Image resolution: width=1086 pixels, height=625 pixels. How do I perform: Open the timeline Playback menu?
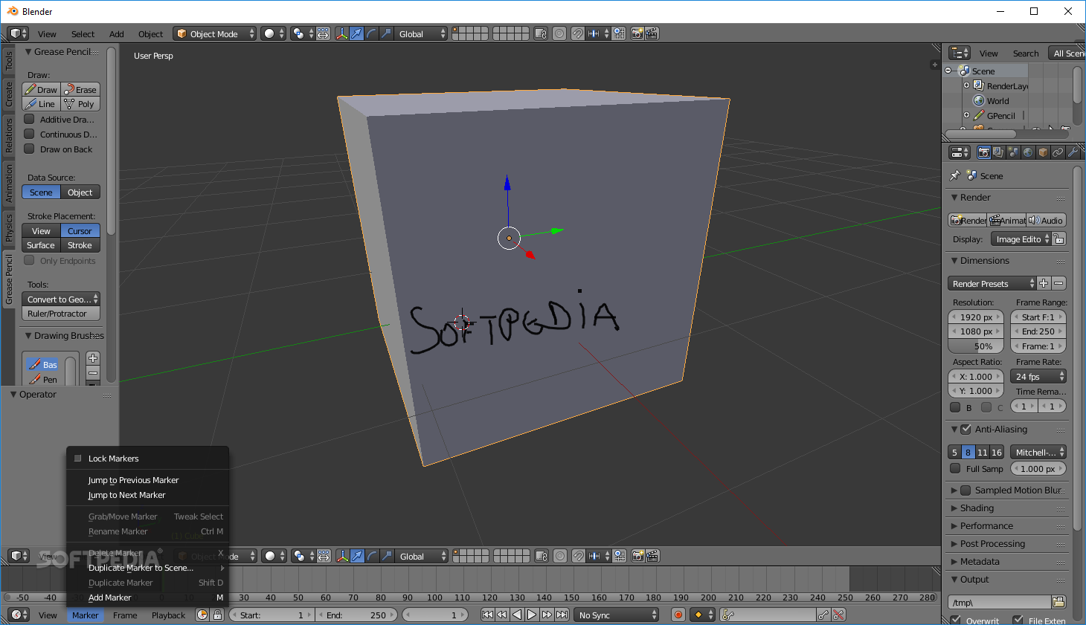[168, 615]
